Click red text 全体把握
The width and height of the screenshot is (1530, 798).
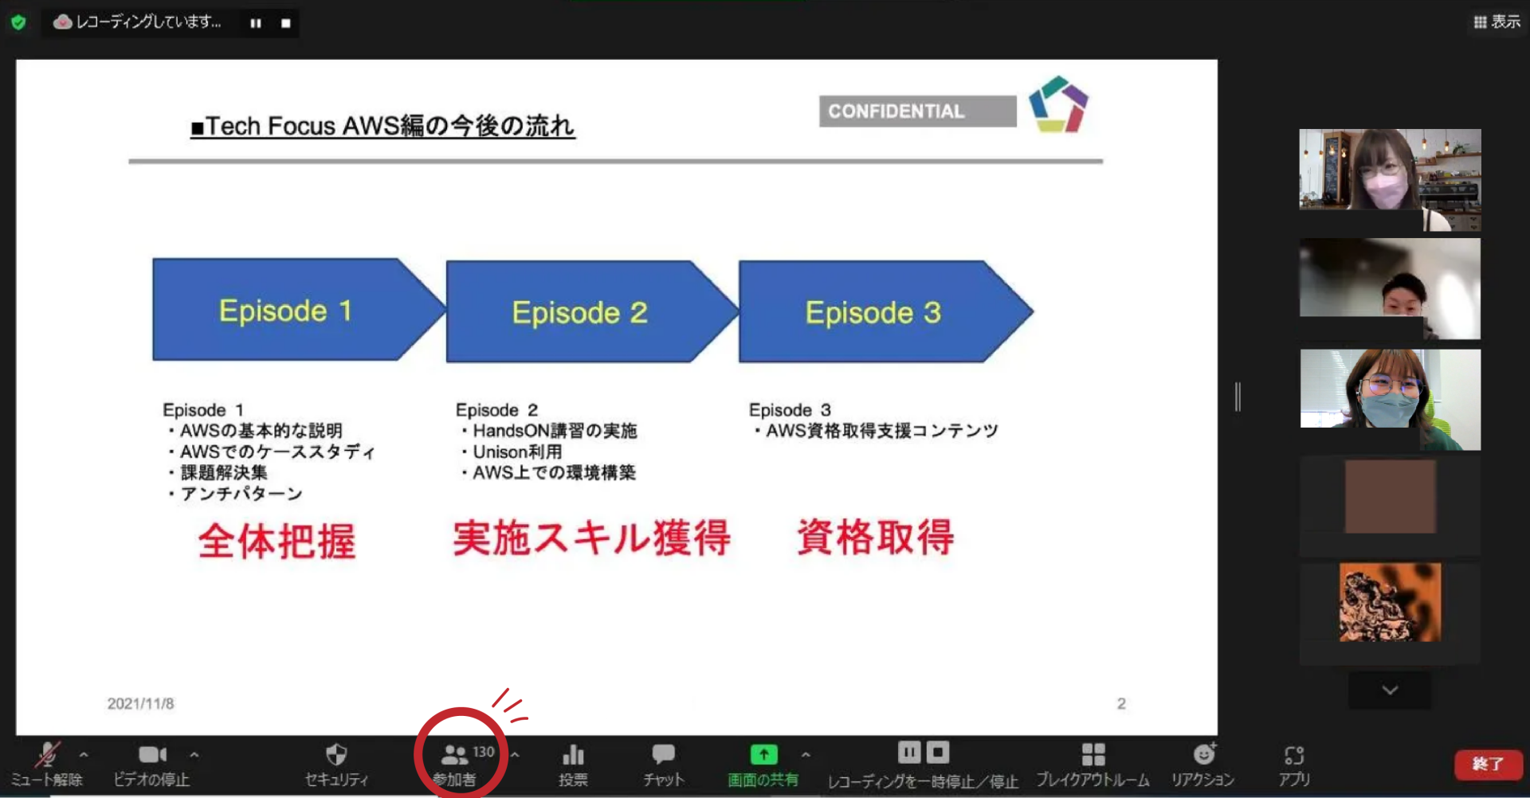pos(277,542)
